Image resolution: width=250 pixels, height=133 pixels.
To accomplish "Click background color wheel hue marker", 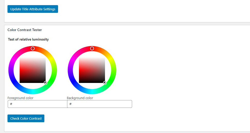I will [x=92, y=49].
